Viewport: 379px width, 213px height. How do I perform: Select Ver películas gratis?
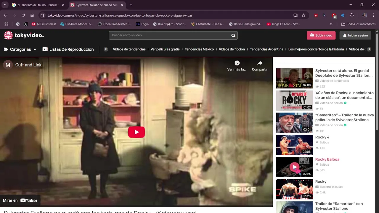point(165,49)
